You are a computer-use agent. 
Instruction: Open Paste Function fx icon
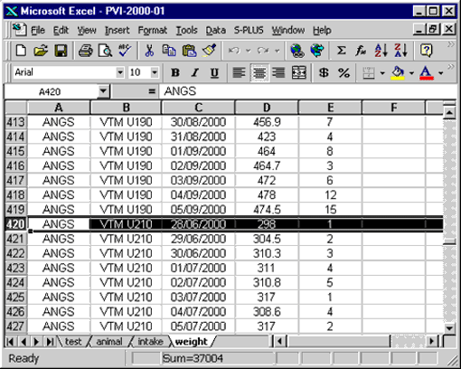(x=361, y=51)
